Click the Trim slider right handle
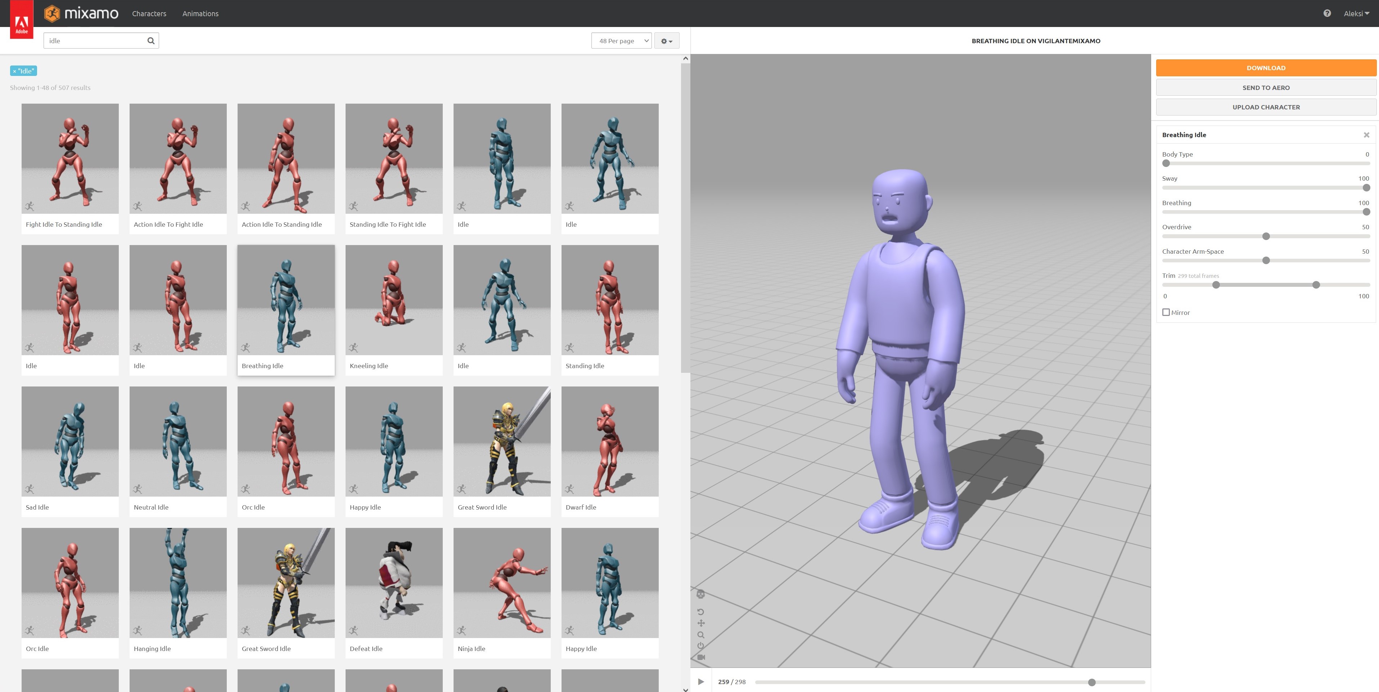 point(1316,285)
